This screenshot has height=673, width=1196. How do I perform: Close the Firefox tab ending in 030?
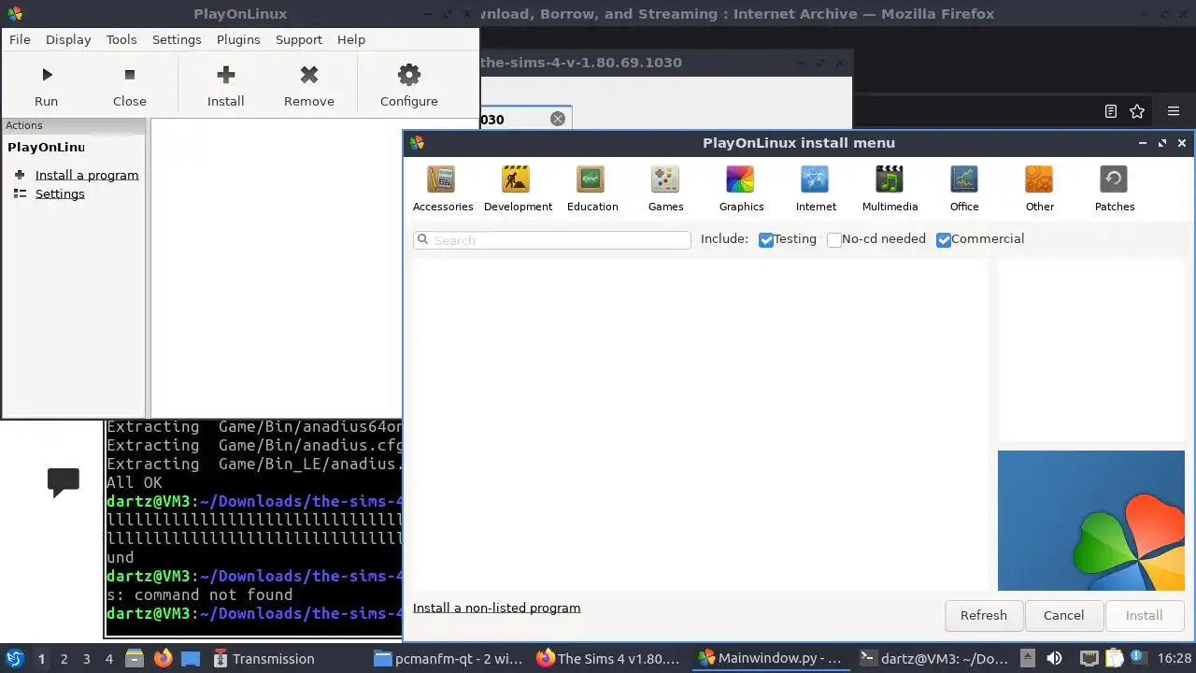558,119
